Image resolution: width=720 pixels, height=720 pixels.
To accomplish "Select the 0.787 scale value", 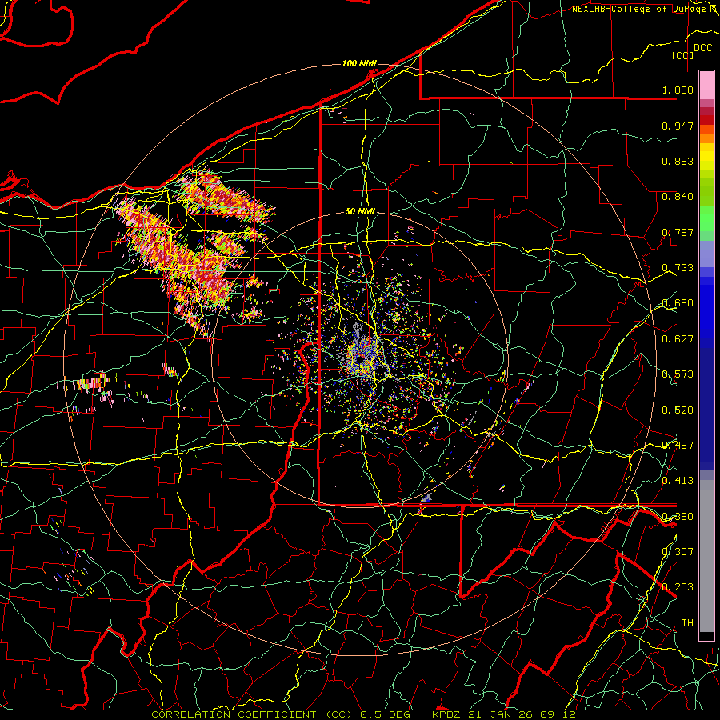I will tap(678, 232).
